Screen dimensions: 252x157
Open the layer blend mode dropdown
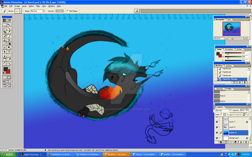[x=223, y=110]
